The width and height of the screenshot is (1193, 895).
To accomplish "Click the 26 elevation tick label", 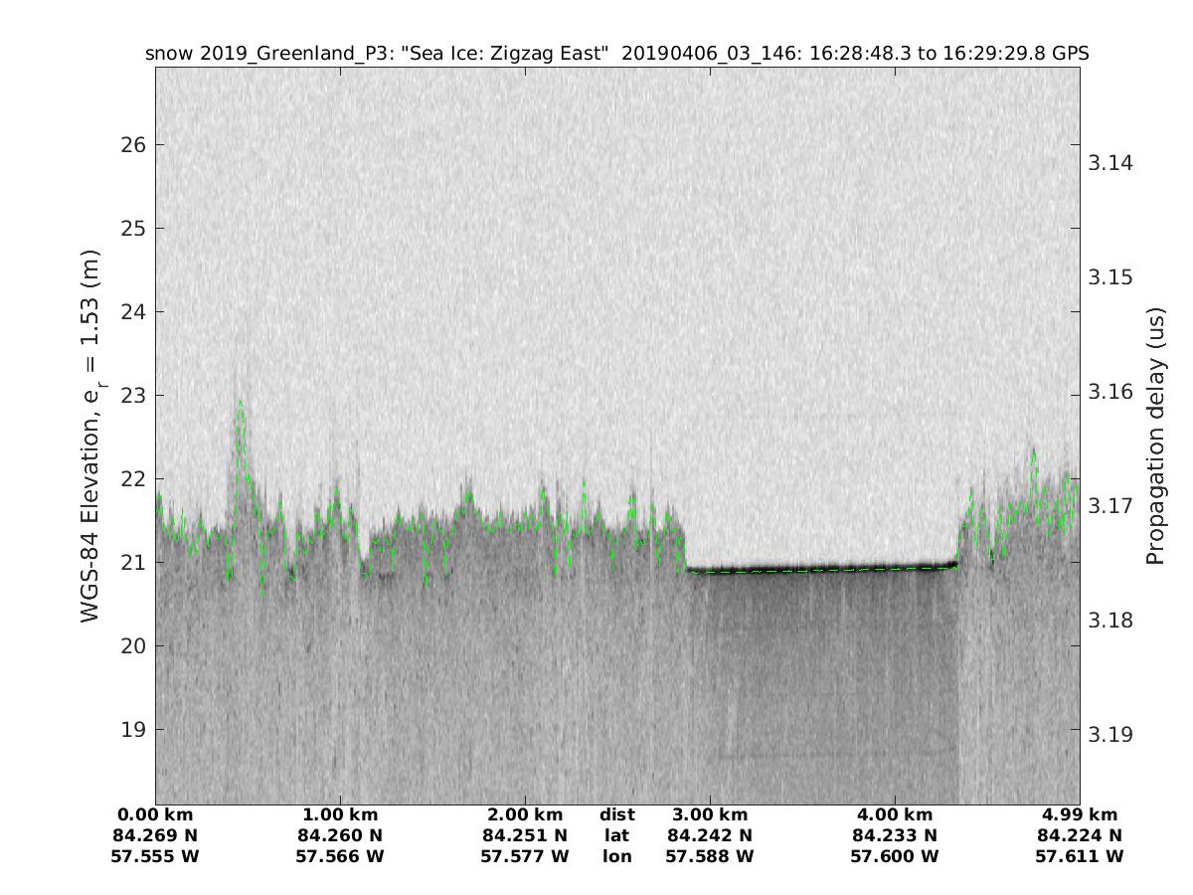I will pyautogui.click(x=134, y=145).
